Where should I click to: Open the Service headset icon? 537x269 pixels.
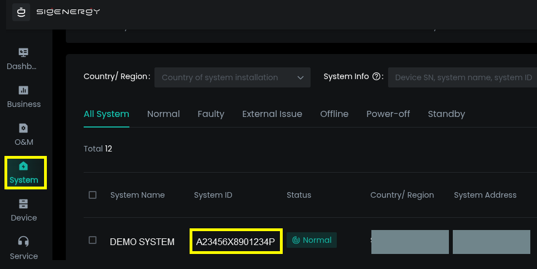point(23,242)
